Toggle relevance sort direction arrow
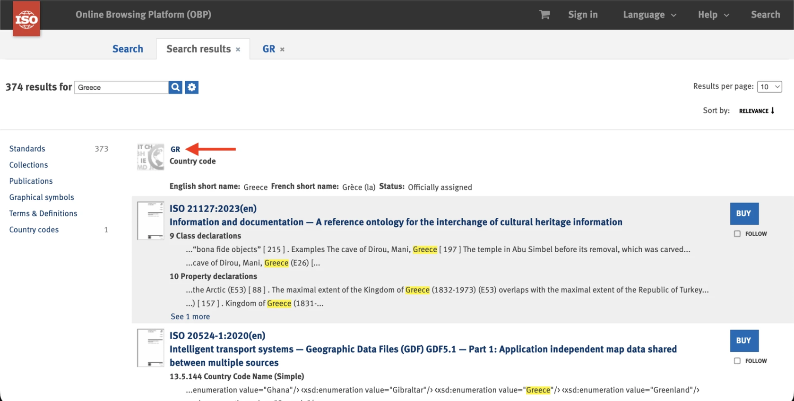 (773, 111)
